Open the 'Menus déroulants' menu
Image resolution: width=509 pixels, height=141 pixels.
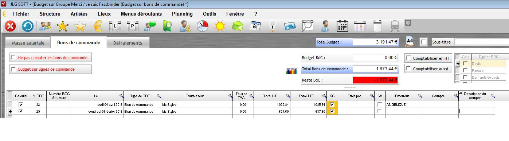pyautogui.click(x=141, y=14)
